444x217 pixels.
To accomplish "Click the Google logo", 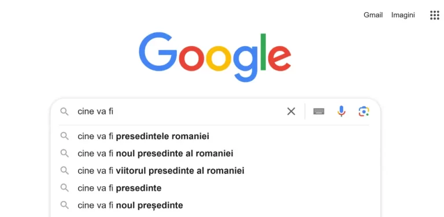I will click(x=215, y=57).
